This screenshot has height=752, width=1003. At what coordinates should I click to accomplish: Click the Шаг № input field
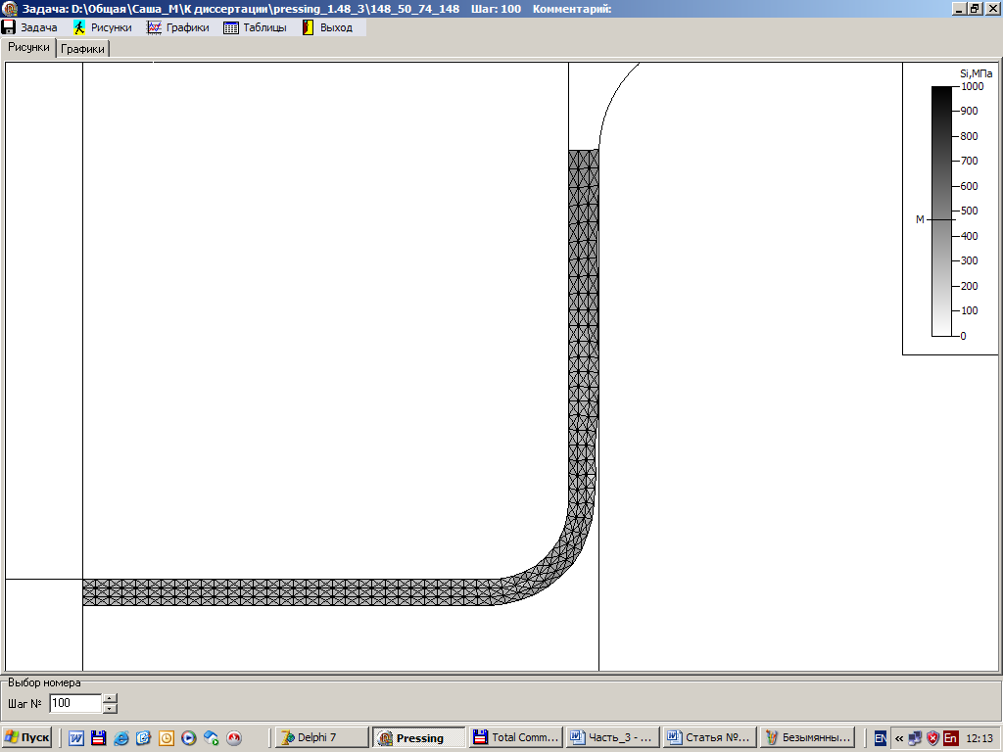tap(74, 703)
